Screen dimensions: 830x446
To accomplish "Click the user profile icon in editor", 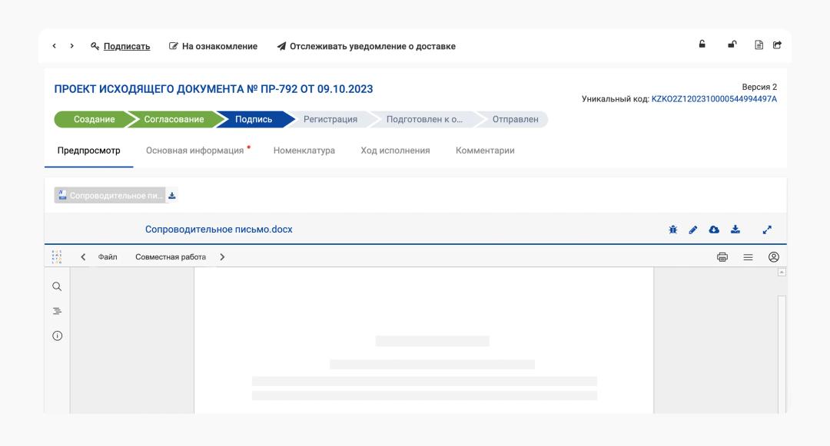I will tap(774, 257).
